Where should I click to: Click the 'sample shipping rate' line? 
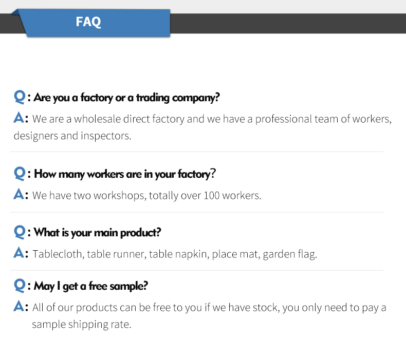(x=82, y=324)
